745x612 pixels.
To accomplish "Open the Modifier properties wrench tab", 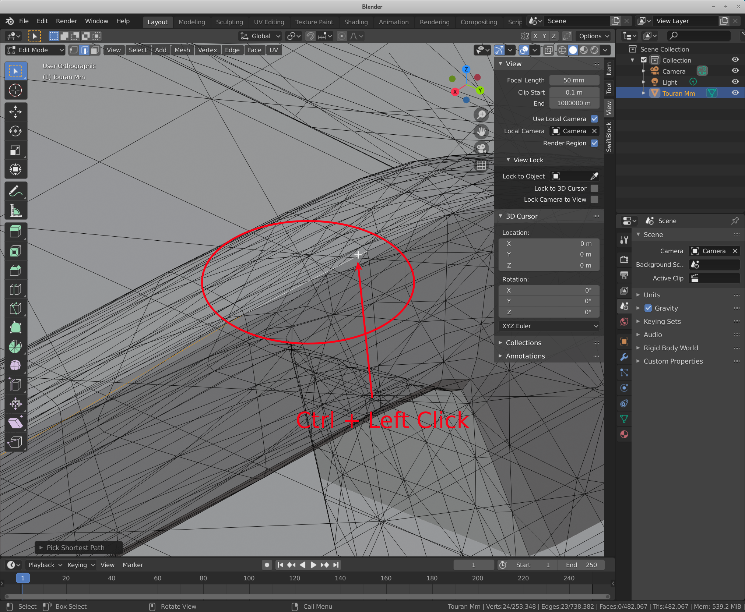I will point(624,357).
